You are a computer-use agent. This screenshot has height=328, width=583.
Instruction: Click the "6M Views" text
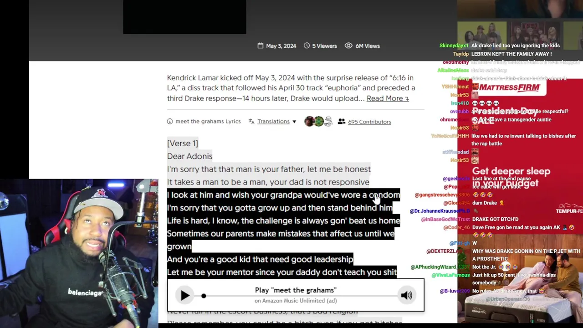coord(368,46)
